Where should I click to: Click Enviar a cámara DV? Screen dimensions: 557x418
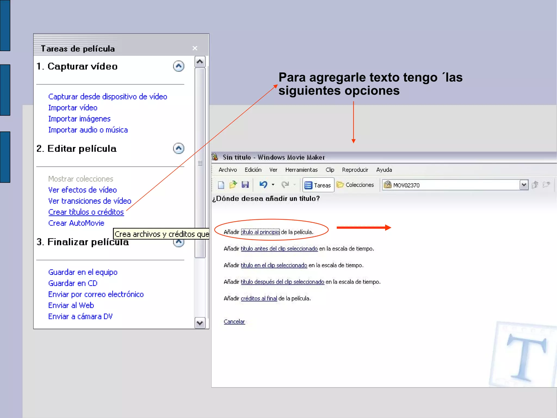coord(81,317)
